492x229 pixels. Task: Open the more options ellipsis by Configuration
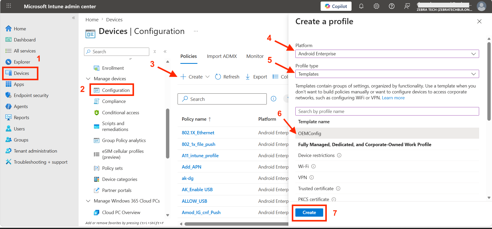(196, 31)
